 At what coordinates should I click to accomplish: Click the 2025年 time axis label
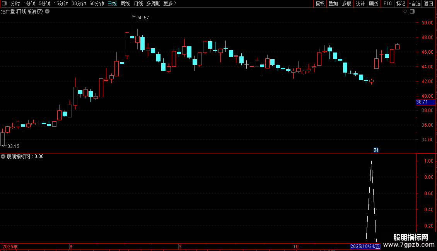(10, 246)
